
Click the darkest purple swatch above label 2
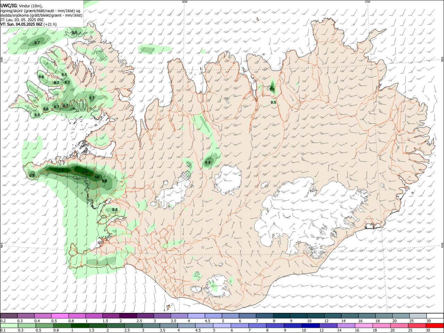128,316
